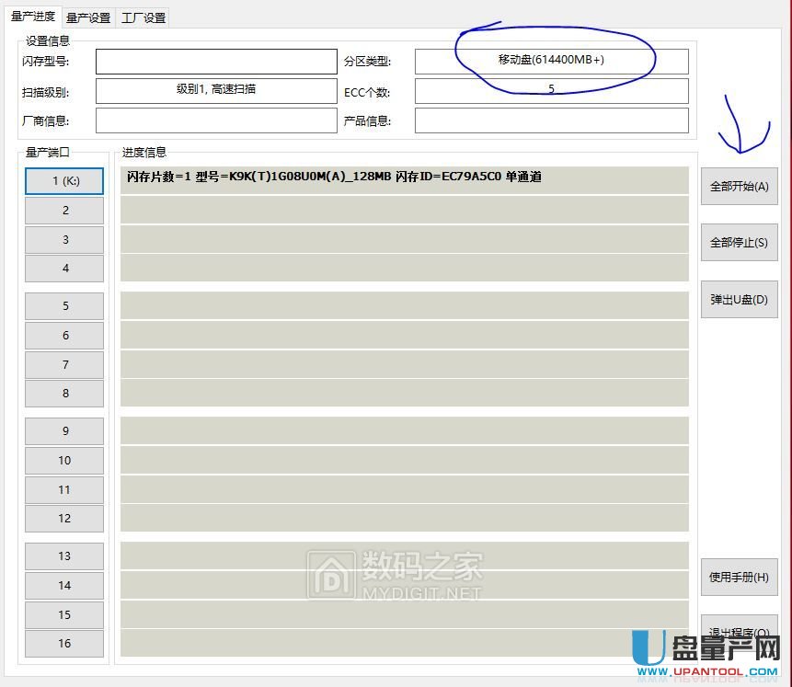Screen dimensions: 792x687
Task: Select port button 13
Action: point(64,556)
